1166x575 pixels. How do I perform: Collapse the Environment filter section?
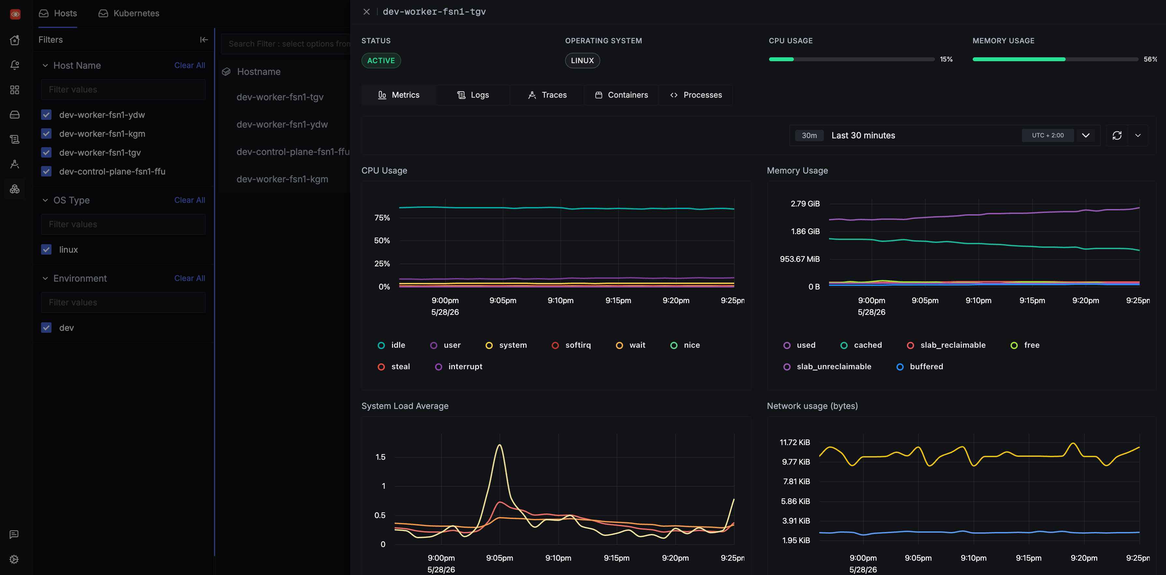(45, 278)
